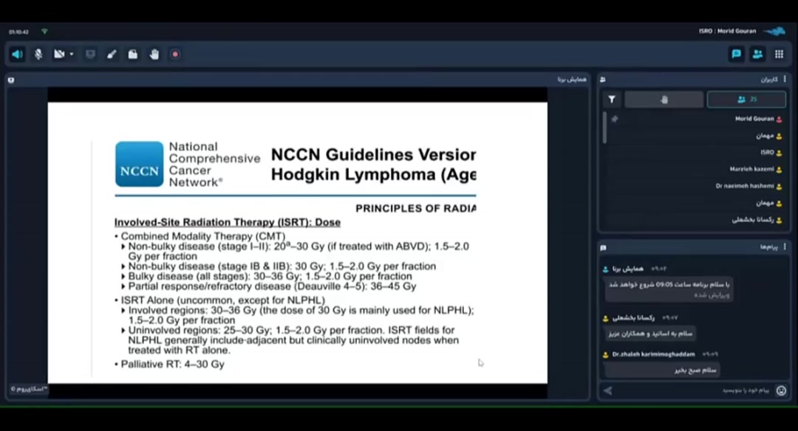798x431 pixels.
Task: Open the users panel three-dot menu
Action: coord(785,79)
